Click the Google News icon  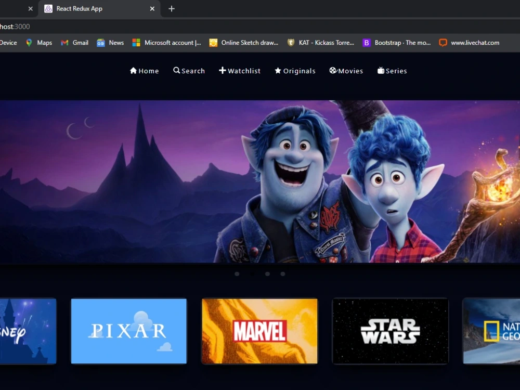coord(100,43)
